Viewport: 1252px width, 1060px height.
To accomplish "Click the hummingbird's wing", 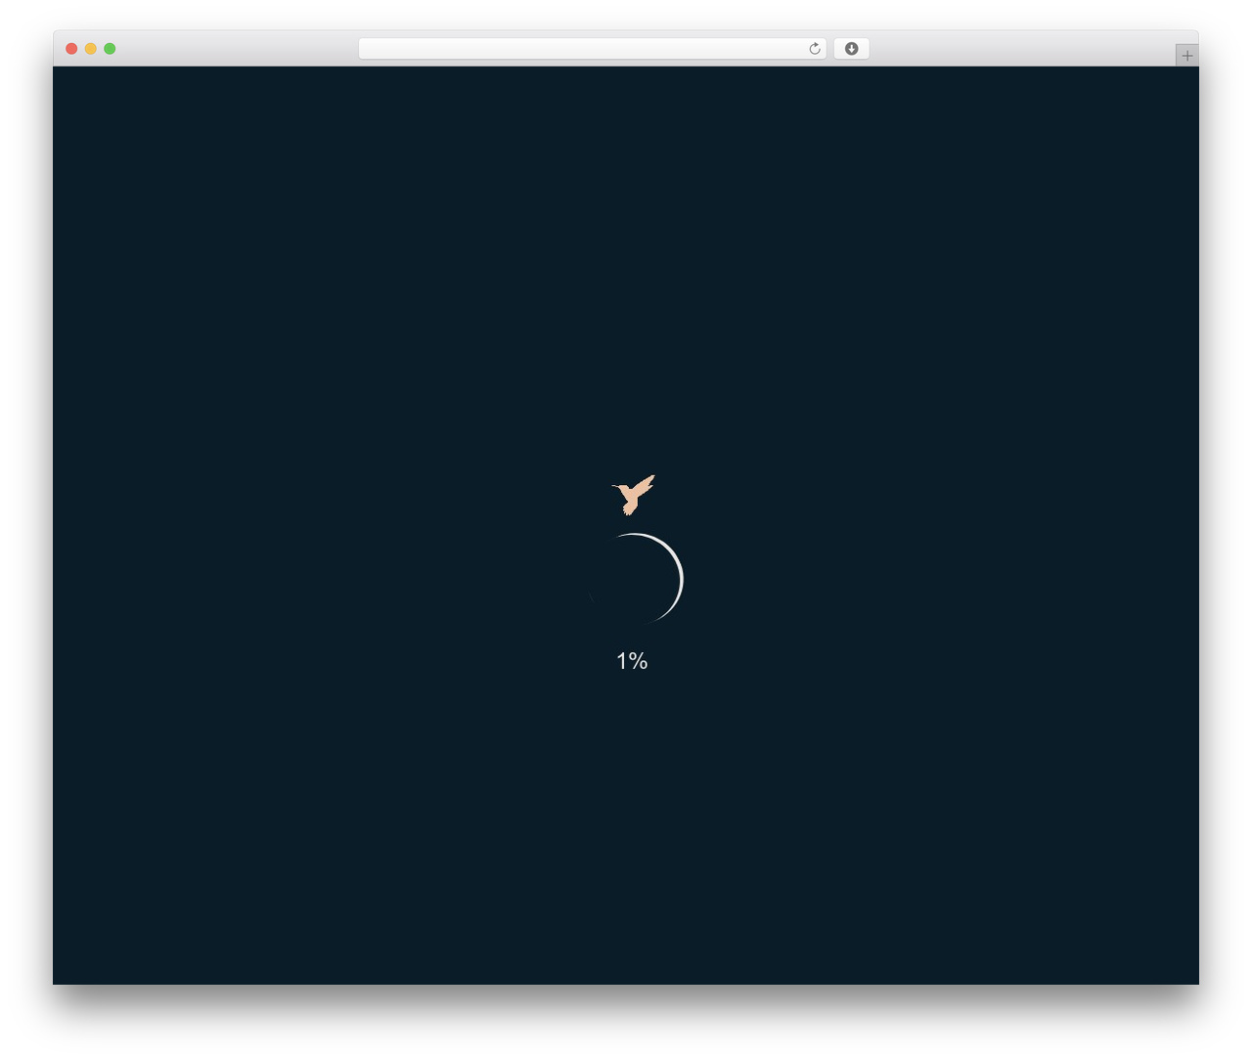I will (645, 484).
